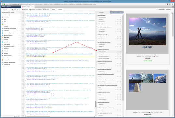Focus the search field in the left sidebar
175x118 pixels.
point(6,10)
